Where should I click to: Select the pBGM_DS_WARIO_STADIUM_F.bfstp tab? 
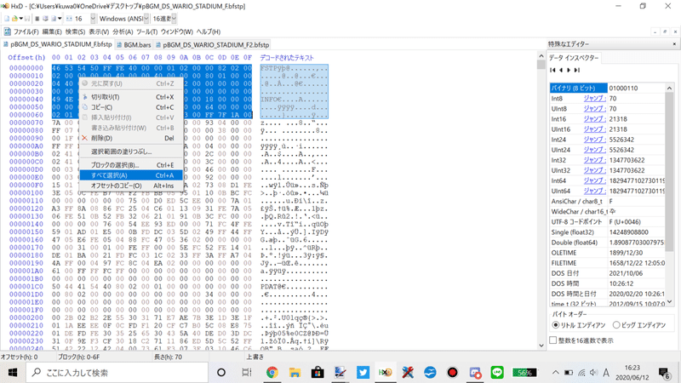[57, 44]
